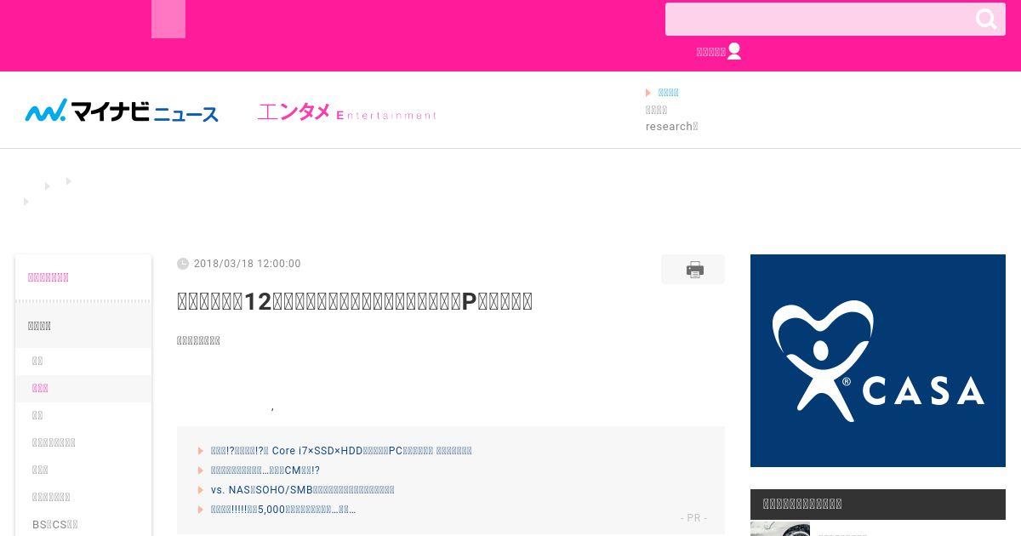This screenshot has width=1021, height=536.
Task: Click the Entame Entertainment logo
Action: point(347,112)
